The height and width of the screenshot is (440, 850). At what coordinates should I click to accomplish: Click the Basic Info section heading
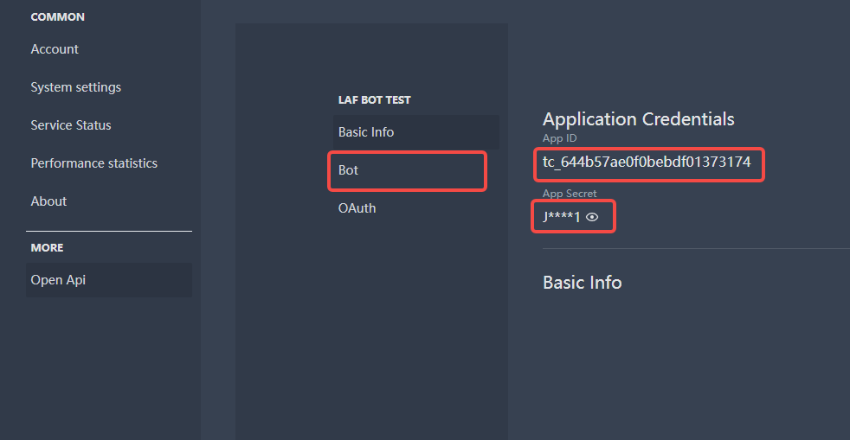583,283
